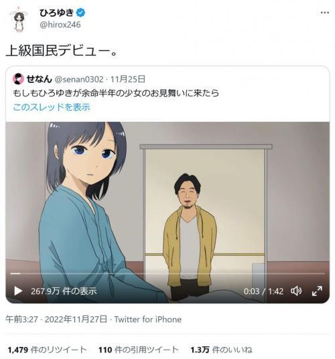
Task: Click the blue verified badge icon
Action: [80, 13]
